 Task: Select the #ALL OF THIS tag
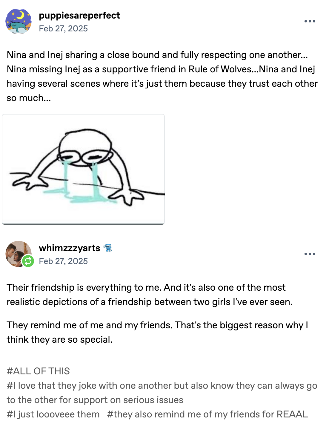coord(38,371)
